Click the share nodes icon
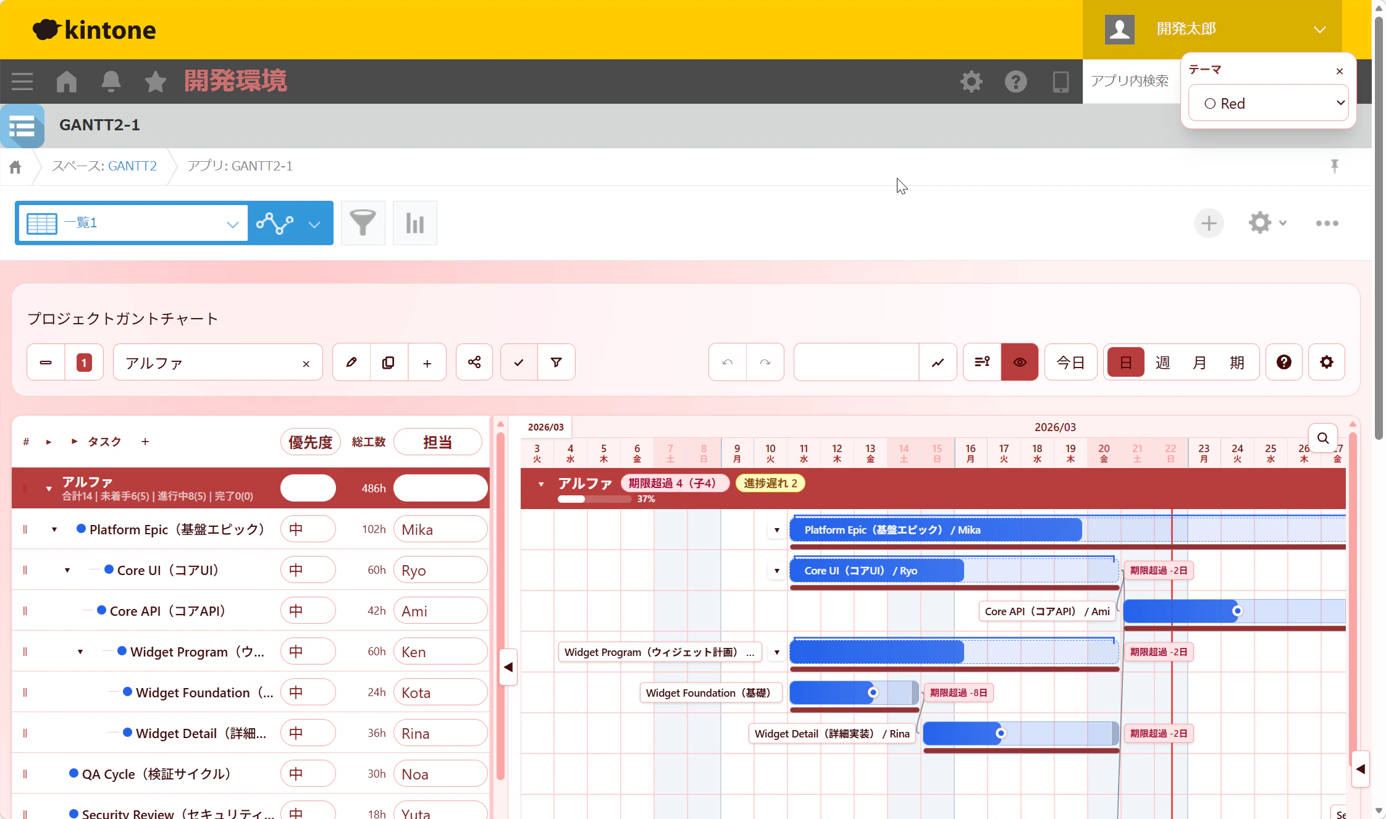This screenshot has width=1386, height=819. point(474,363)
